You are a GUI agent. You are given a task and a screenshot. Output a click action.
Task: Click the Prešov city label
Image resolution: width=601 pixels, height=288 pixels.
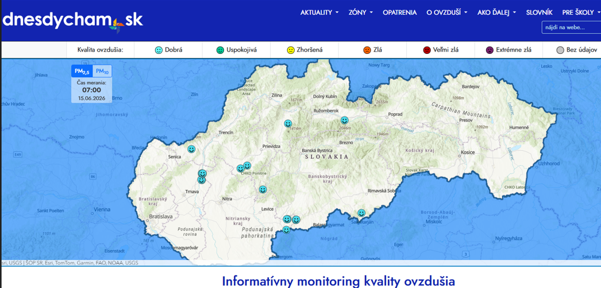(466, 120)
